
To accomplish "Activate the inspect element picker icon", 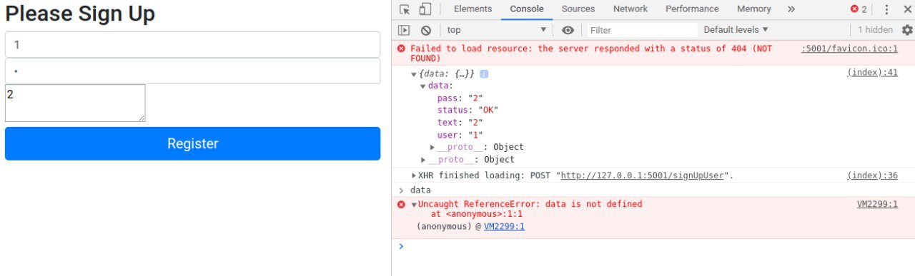I will 405,9.
